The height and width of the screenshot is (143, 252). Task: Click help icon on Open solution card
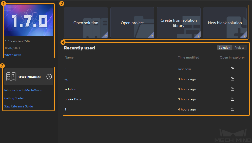coord(106,36)
